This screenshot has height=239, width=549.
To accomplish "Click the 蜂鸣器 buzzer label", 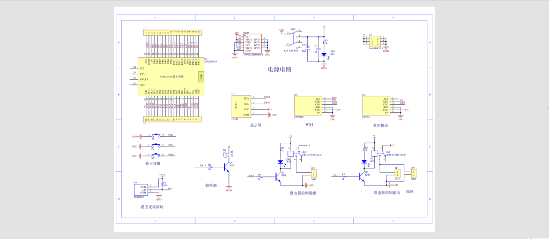I will tap(211, 186).
